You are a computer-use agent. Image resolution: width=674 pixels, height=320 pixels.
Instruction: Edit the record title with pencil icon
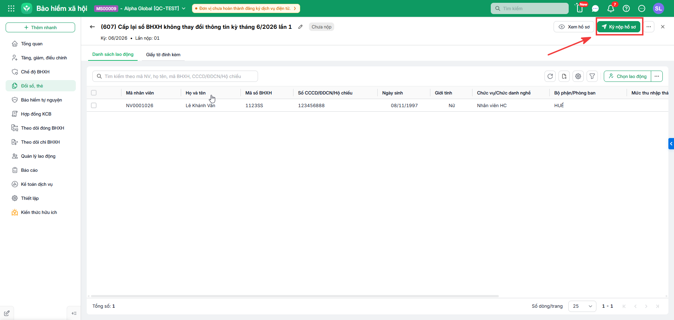[300, 27]
